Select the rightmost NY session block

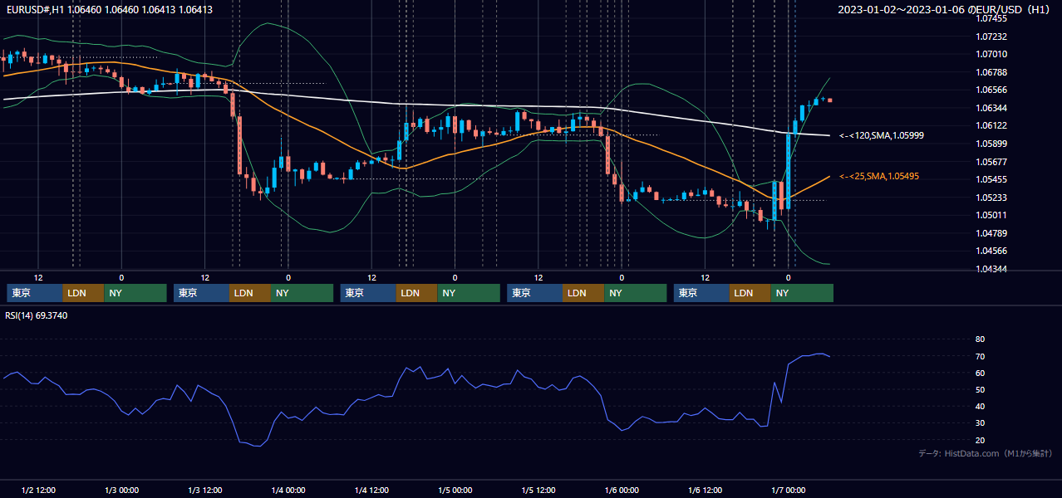tap(803, 293)
